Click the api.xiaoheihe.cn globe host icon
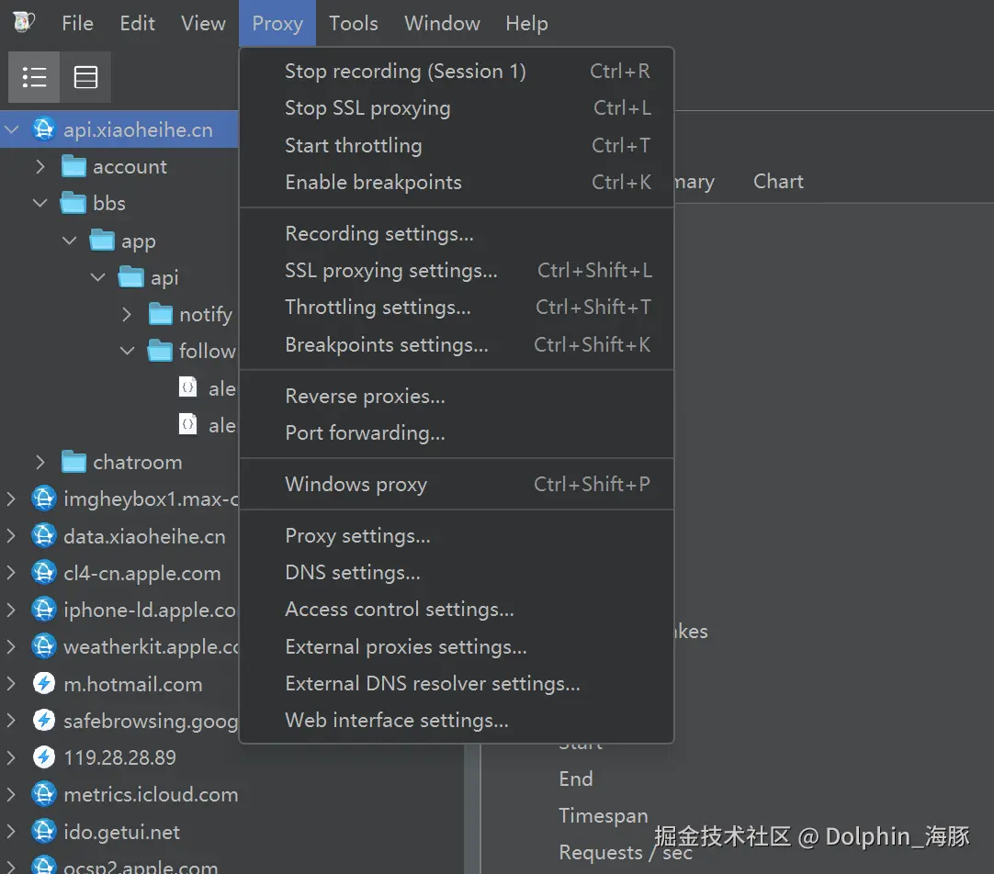994x874 pixels. pyautogui.click(x=44, y=129)
